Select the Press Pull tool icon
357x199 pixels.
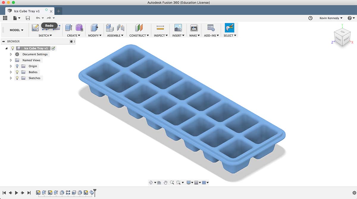tap(95, 28)
